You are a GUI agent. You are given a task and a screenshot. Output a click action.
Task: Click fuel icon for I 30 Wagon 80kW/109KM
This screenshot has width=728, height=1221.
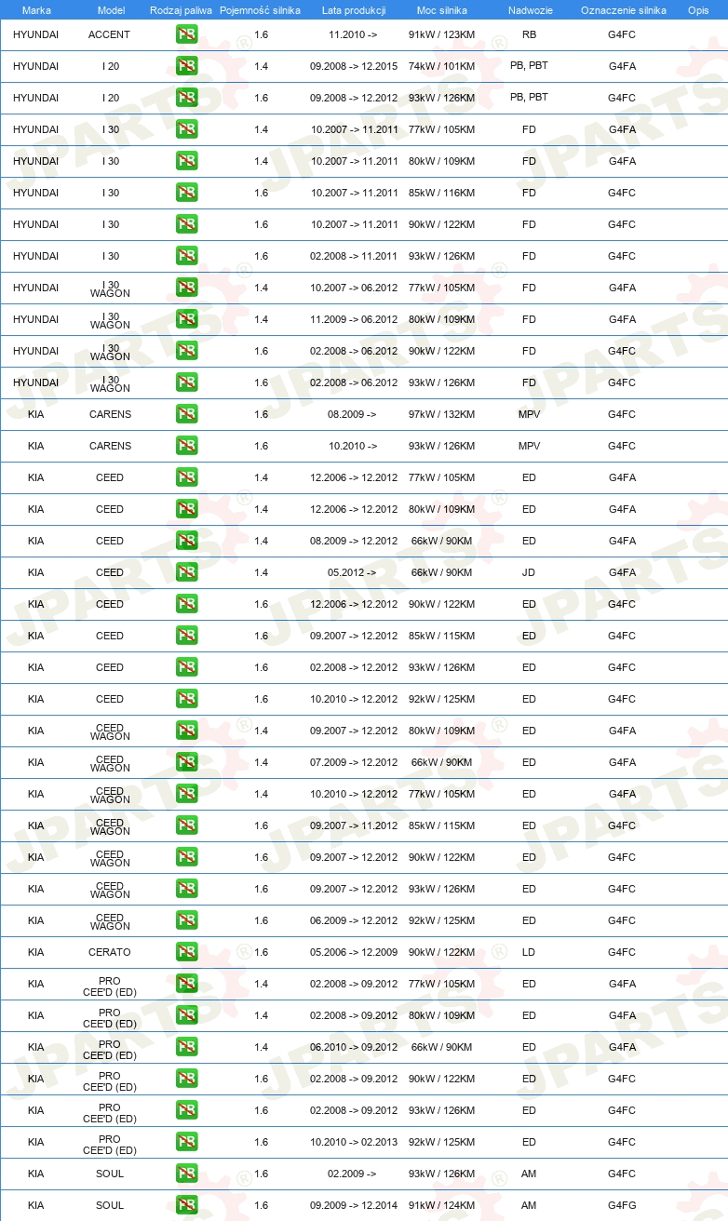tap(186, 319)
